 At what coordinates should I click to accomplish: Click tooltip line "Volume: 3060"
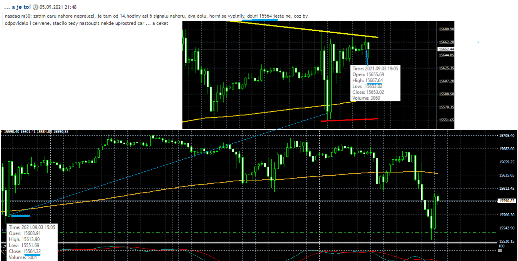click(x=366, y=98)
